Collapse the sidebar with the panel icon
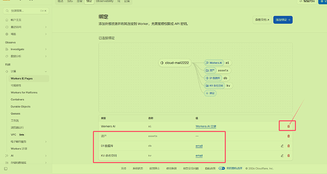The width and height of the screenshot is (327, 174). 6,169
